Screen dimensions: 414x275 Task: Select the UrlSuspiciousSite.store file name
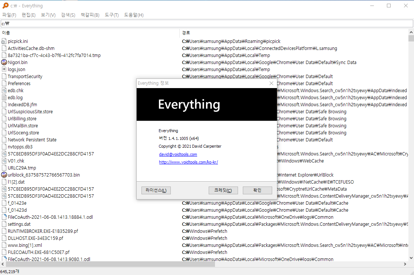coord(30,111)
